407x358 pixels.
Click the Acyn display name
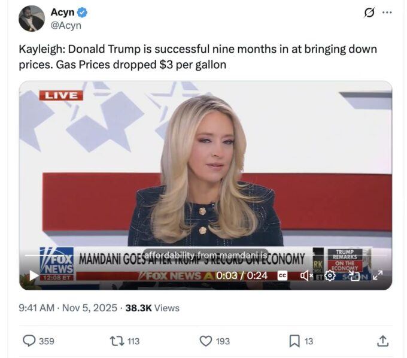coord(63,12)
